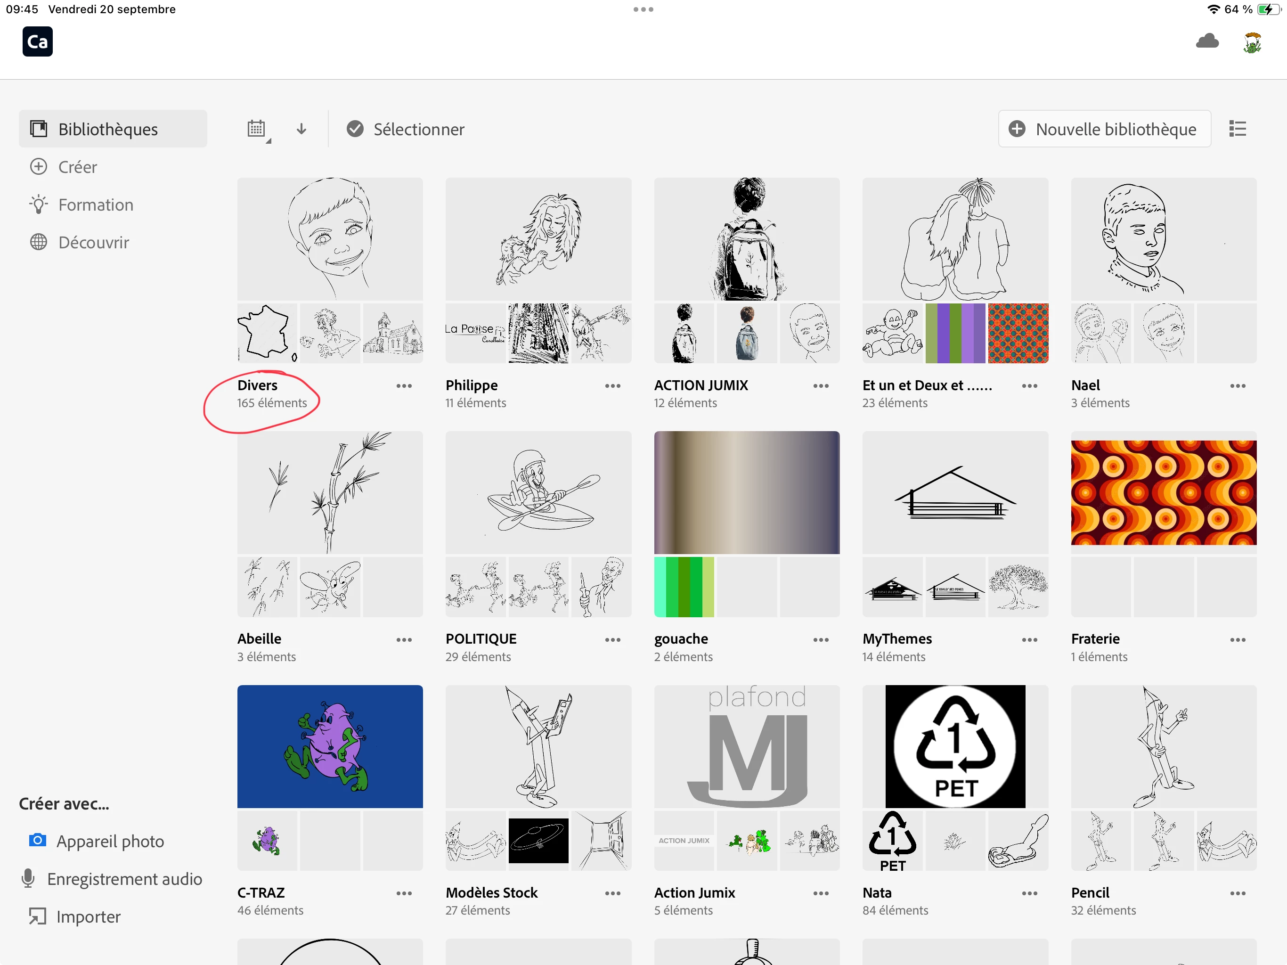Go to the Formation section

[96, 204]
